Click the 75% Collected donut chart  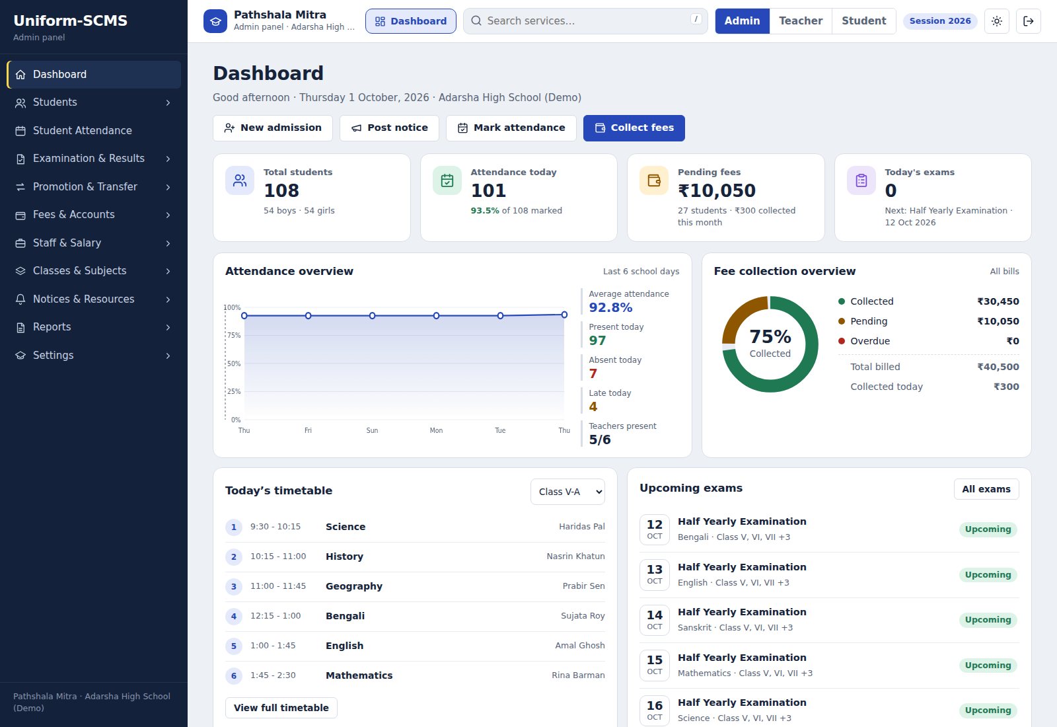(x=770, y=344)
